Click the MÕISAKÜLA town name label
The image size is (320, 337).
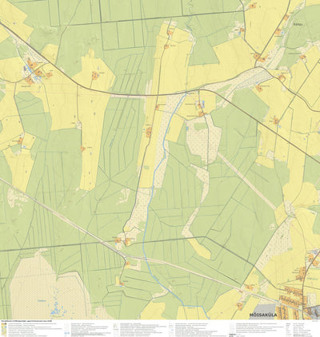coord(263,315)
